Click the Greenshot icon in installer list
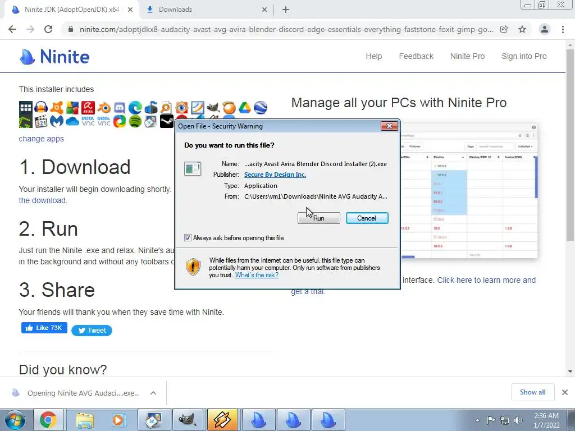The width and height of the screenshot is (575, 431). coord(26,121)
